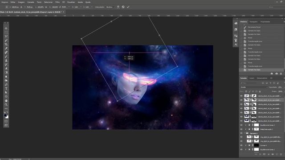Add a layer mask from Layers panel footer
This screenshot has height=160, width=285.
click(x=264, y=154)
